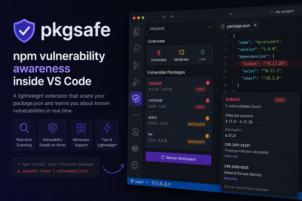Viewport: 302px width, 201px height.
Task: Click the Real-time Scanning feature card
Action: click(x=24, y=135)
